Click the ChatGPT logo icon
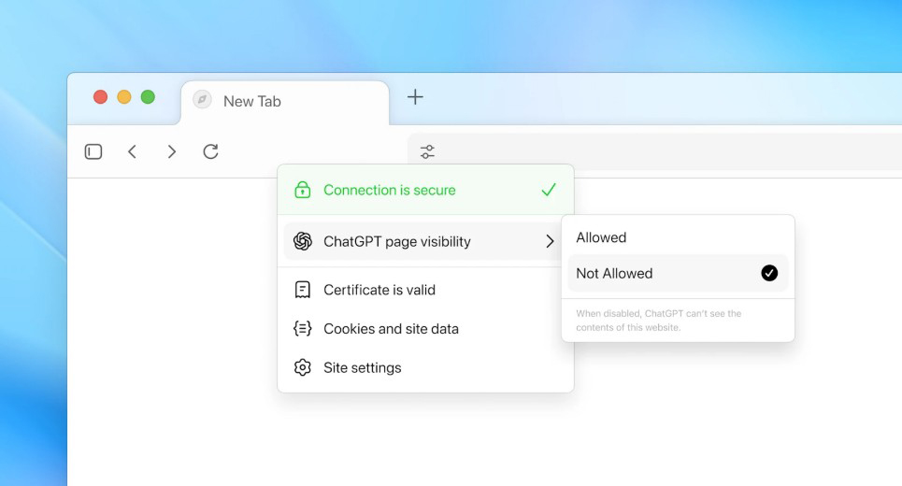Image resolution: width=902 pixels, height=486 pixels. [x=302, y=241]
